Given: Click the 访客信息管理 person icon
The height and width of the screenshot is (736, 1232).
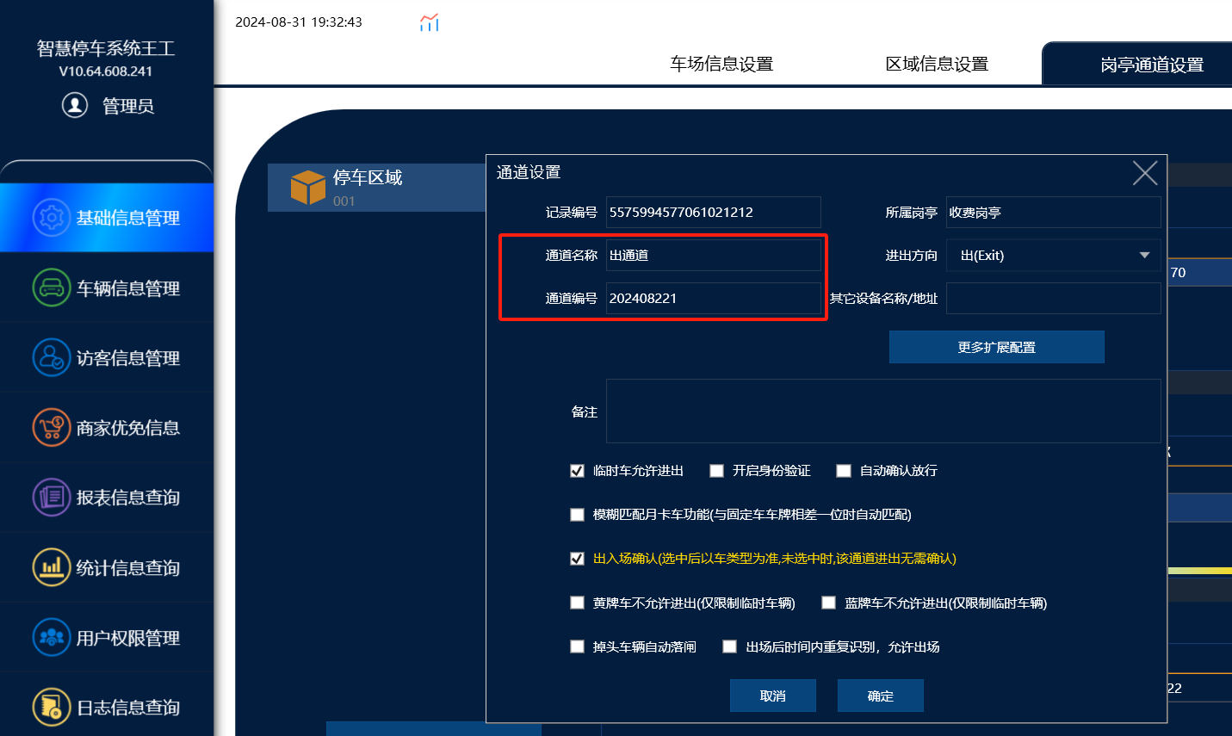Looking at the screenshot, I should click(x=52, y=357).
